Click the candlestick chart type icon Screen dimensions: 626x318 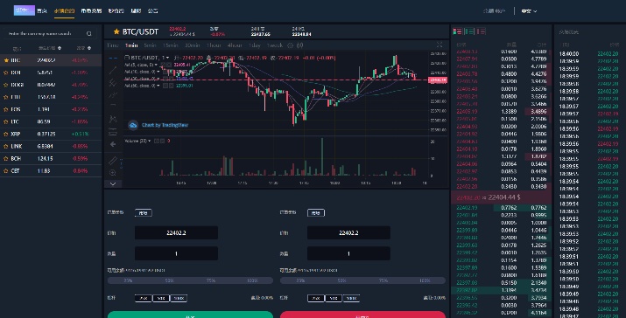pos(299,45)
